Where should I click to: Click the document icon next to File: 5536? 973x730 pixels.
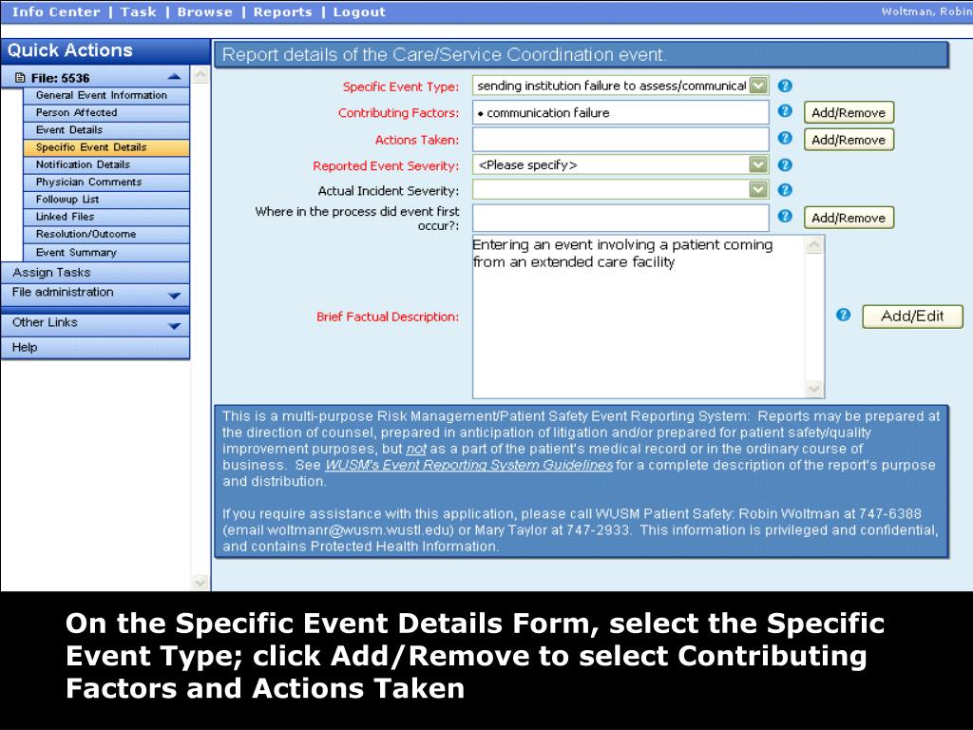point(20,78)
